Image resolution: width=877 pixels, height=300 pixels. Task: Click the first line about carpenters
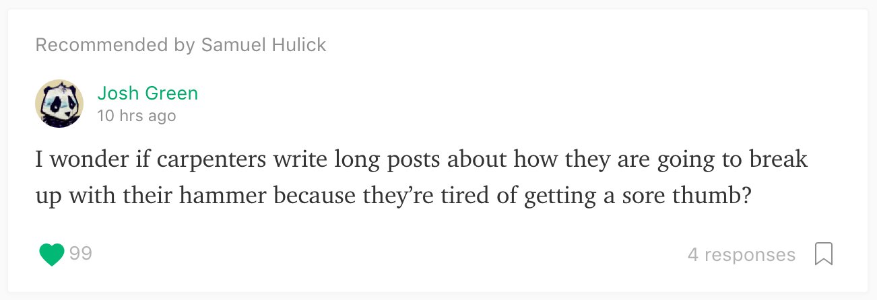point(422,161)
